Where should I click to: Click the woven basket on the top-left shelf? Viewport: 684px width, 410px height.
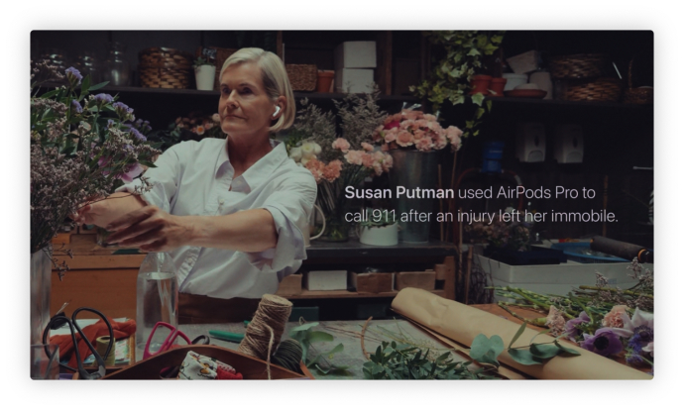click(x=165, y=68)
